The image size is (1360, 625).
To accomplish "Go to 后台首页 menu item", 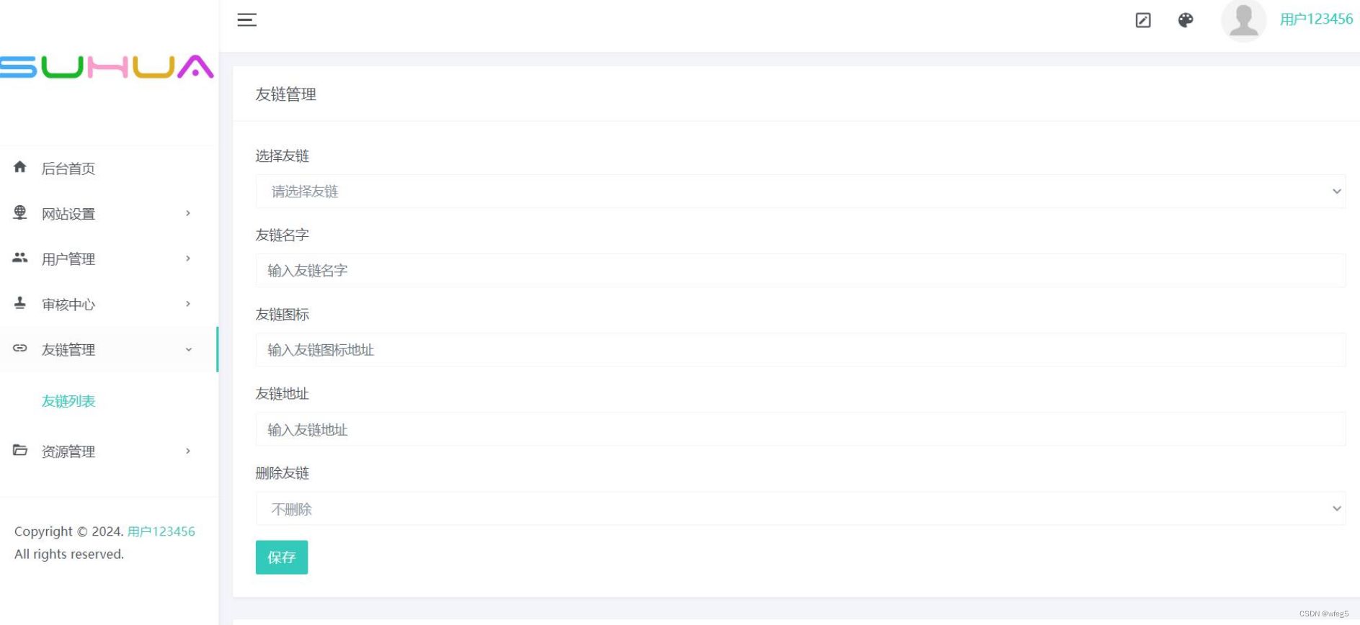I will [68, 168].
